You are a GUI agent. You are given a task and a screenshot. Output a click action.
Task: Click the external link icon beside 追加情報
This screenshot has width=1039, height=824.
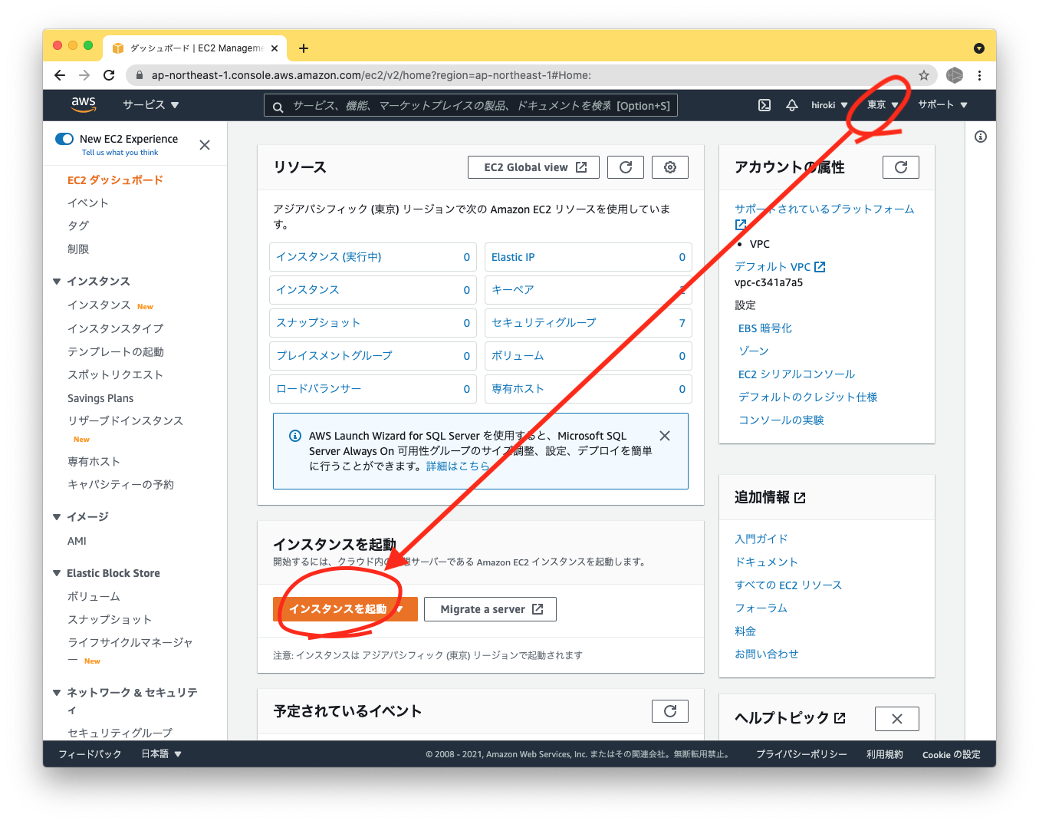click(x=800, y=498)
